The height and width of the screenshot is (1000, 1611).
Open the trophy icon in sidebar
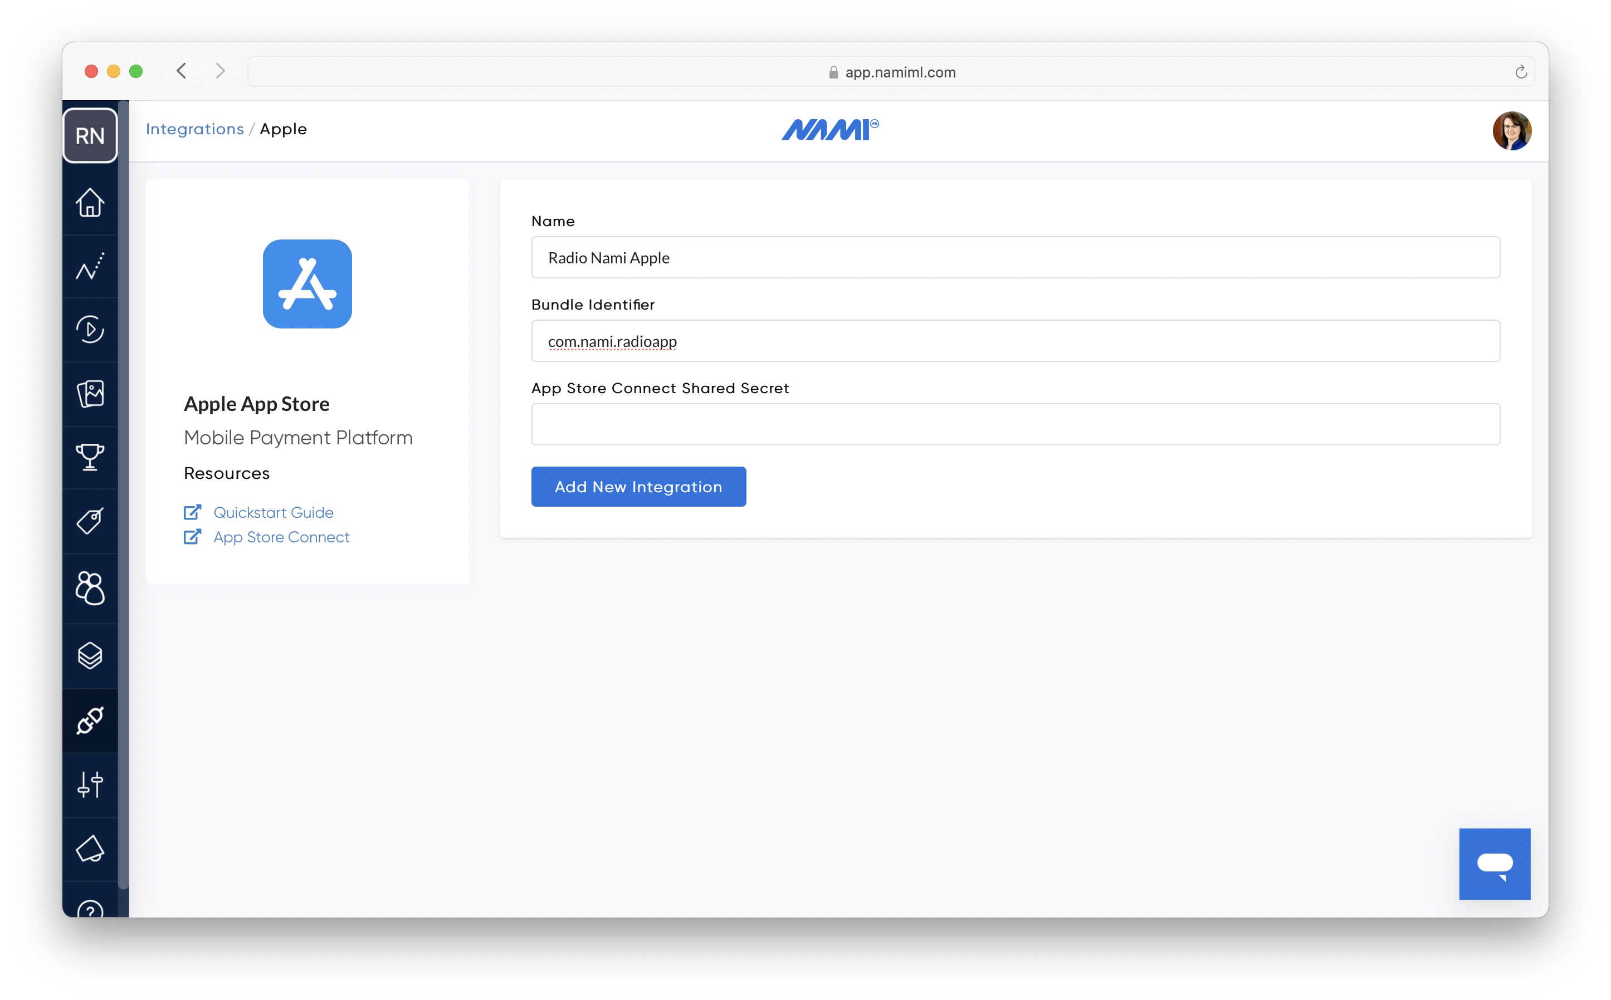pos(90,457)
